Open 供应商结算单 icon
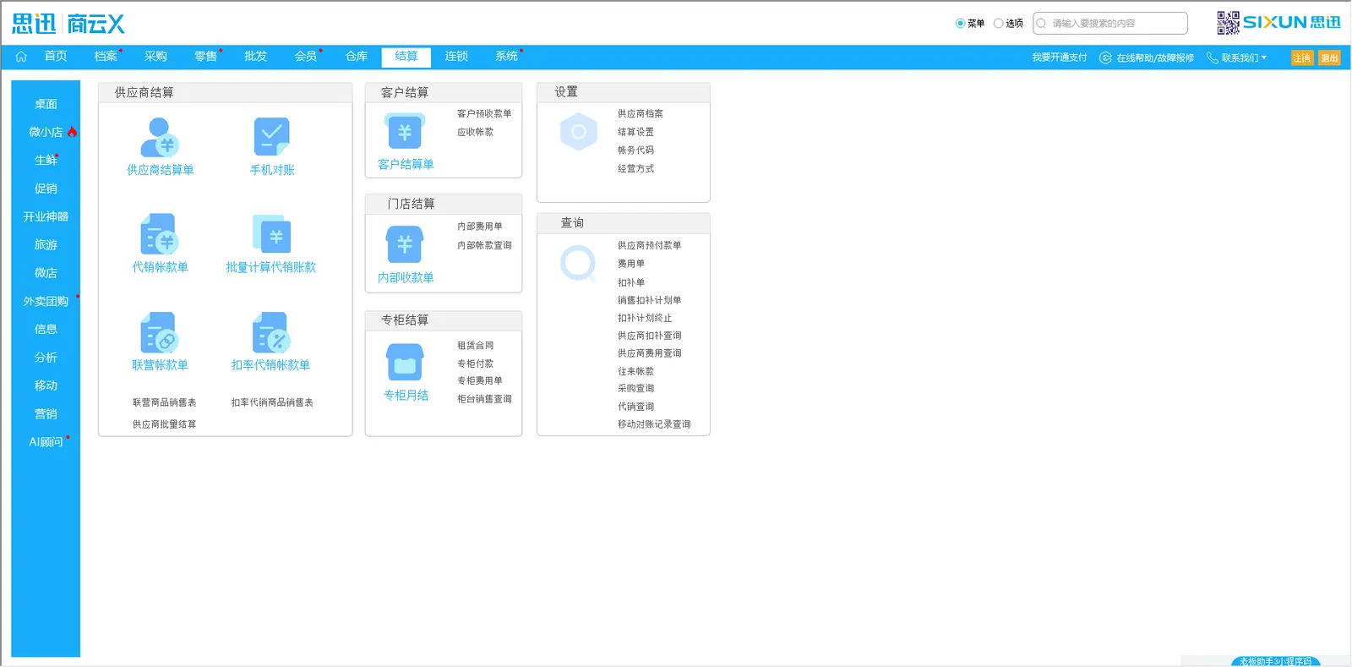Screen dimensions: 1352x667 pyautogui.click(x=160, y=137)
